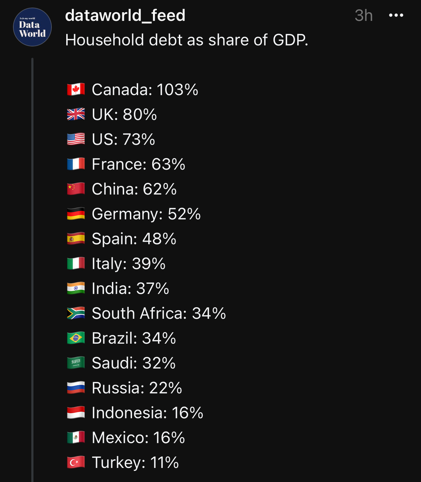This screenshot has height=482, width=421.
Task: Click the post headline about household debt
Action: pos(186,40)
